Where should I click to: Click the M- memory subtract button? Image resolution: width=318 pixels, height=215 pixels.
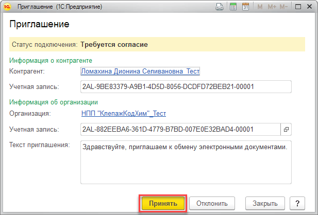click(x=283, y=7)
